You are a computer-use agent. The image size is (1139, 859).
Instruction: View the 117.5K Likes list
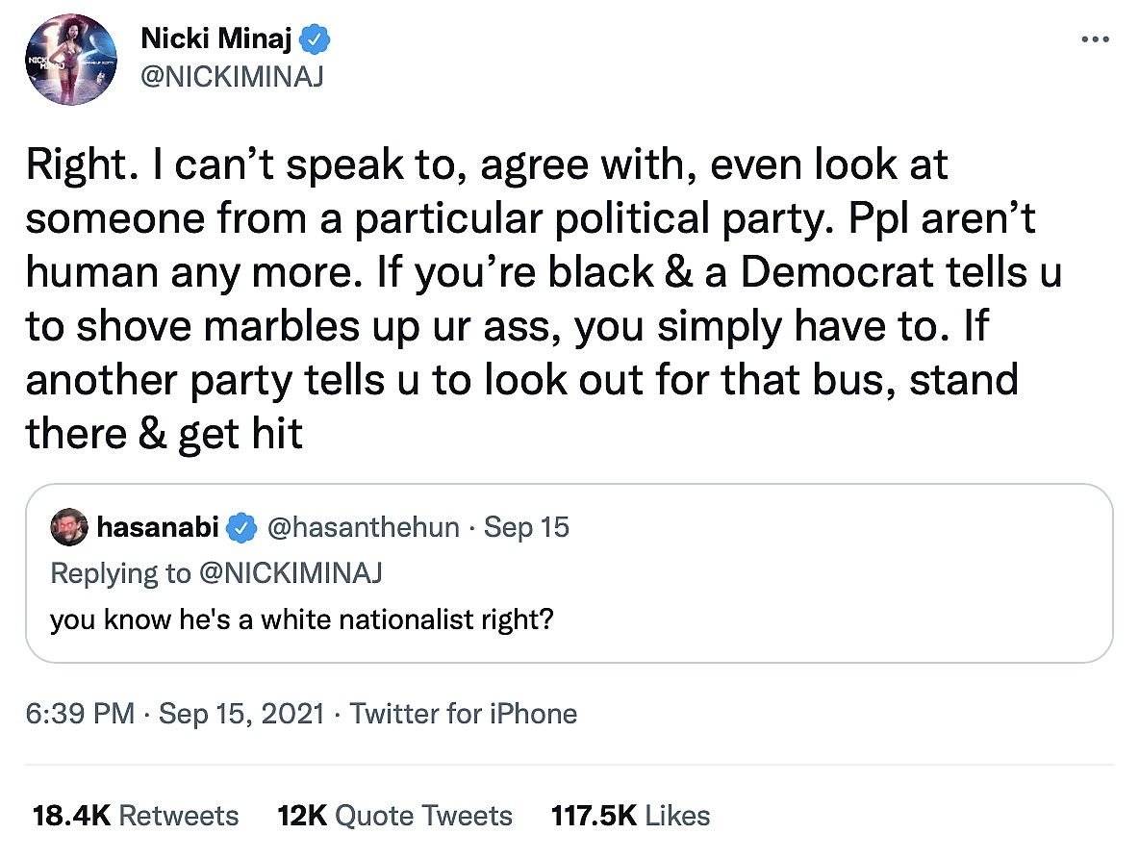630,816
